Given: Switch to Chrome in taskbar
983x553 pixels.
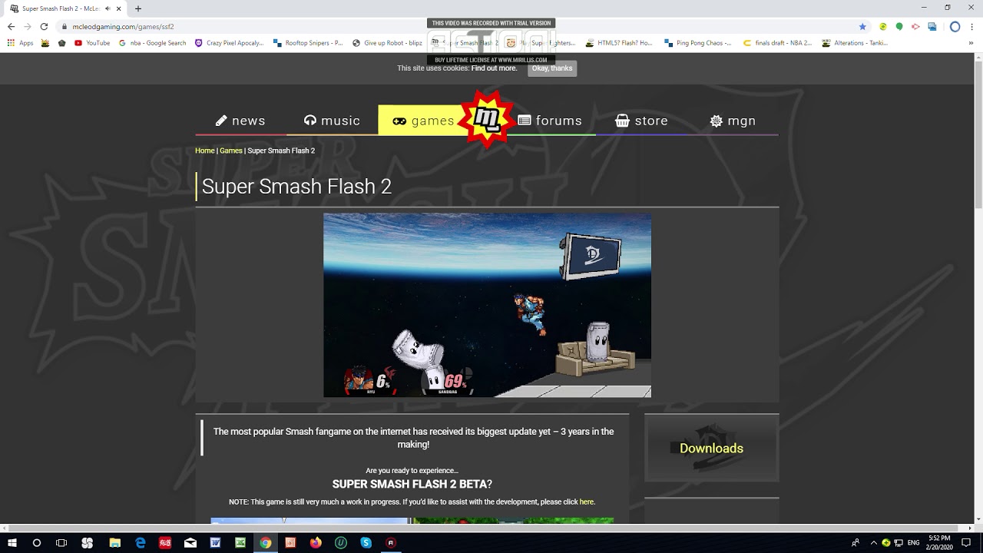Looking at the screenshot, I should 265,543.
